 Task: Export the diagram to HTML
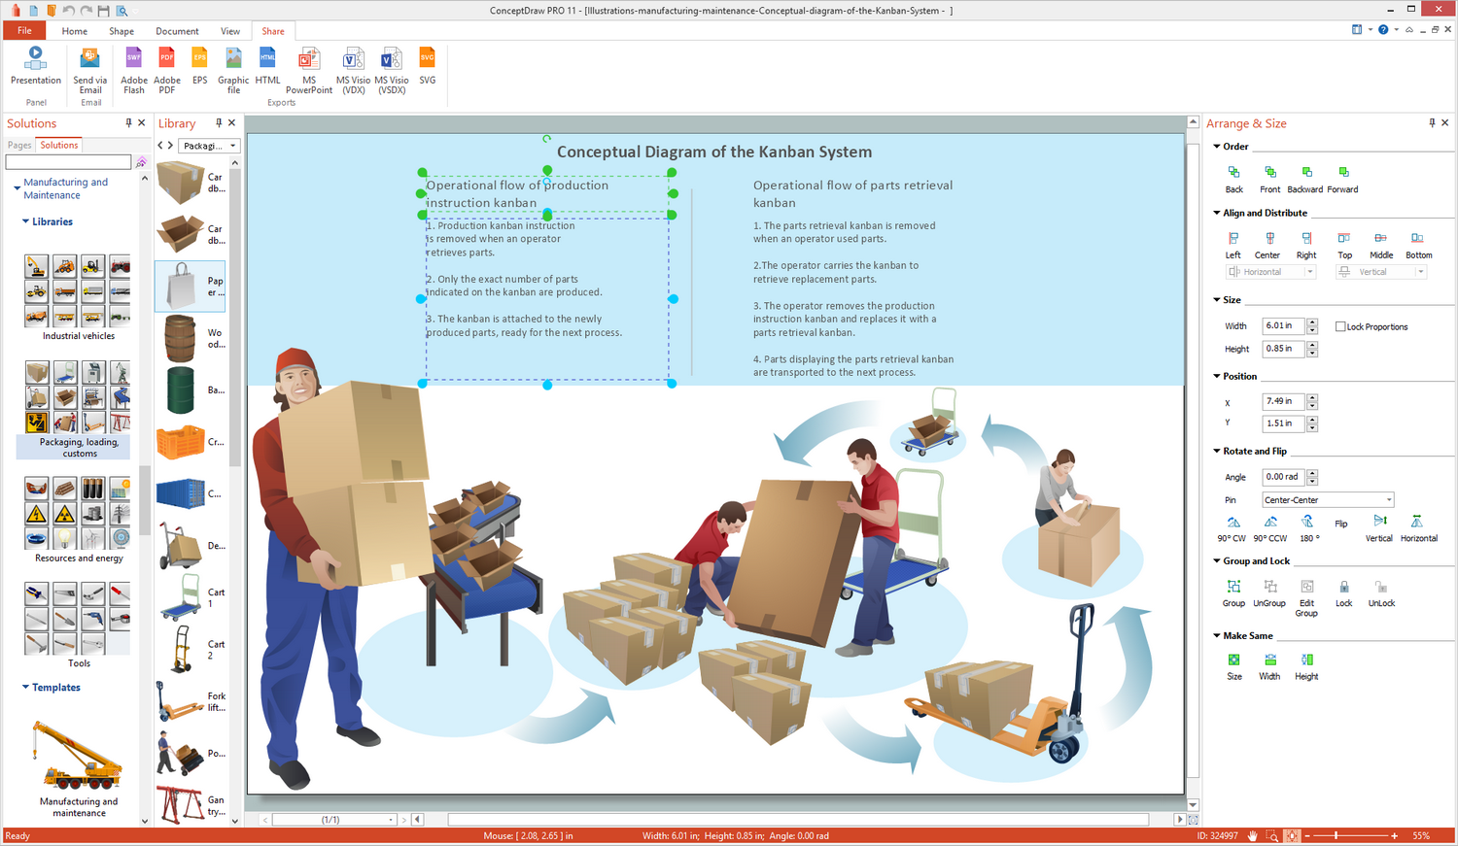(x=267, y=65)
